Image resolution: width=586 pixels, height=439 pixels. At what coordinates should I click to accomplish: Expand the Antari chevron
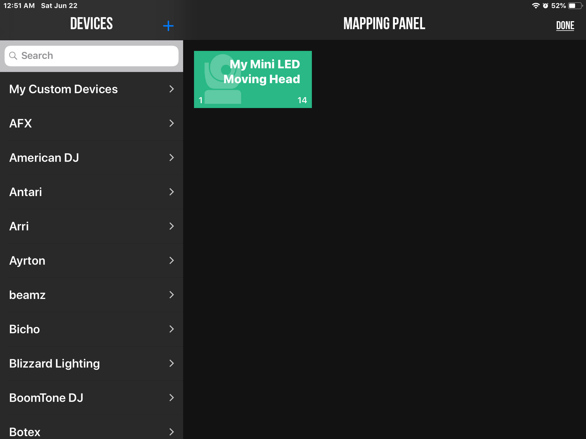point(171,192)
